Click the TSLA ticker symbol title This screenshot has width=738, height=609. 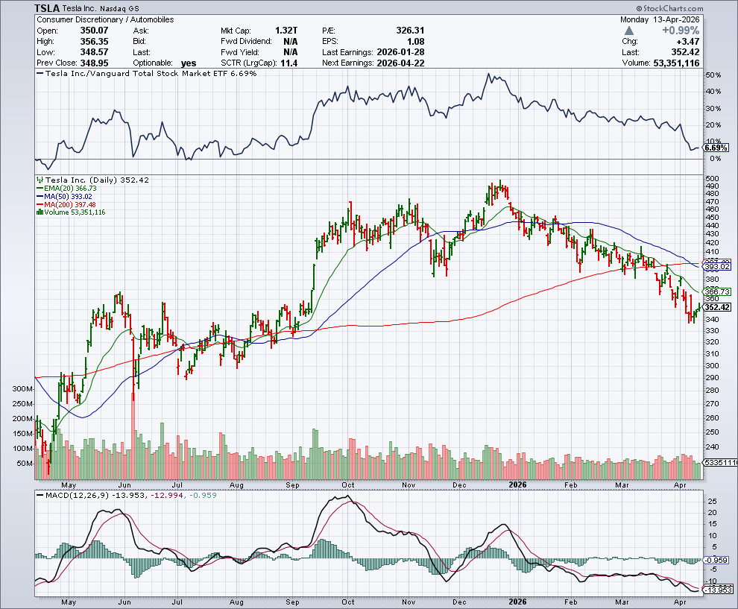click(47, 8)
